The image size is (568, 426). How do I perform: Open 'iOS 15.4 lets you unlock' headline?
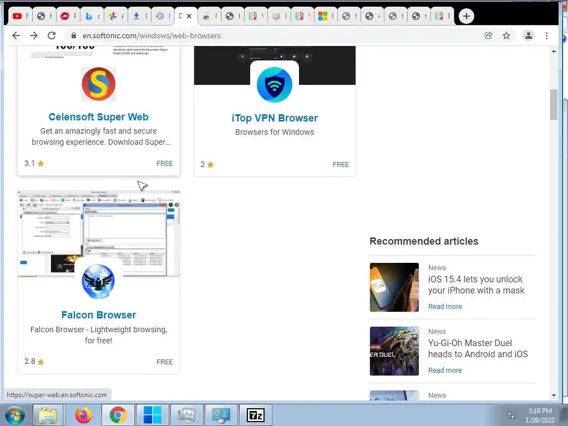point(476,285)
